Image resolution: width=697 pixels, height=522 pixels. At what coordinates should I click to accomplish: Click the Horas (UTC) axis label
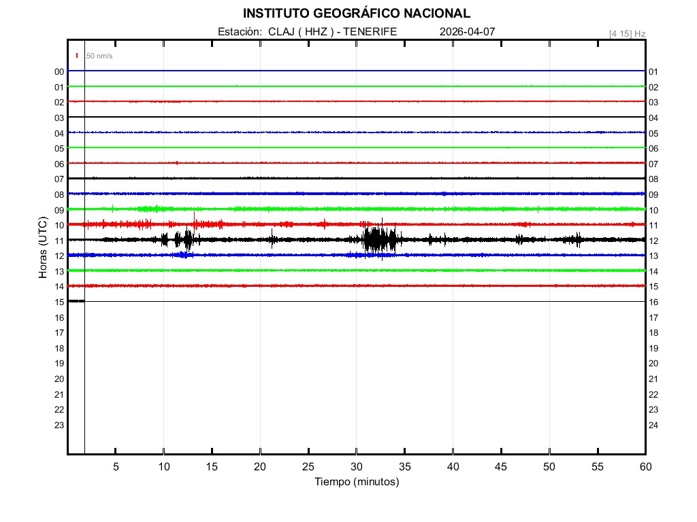point(43,247)
